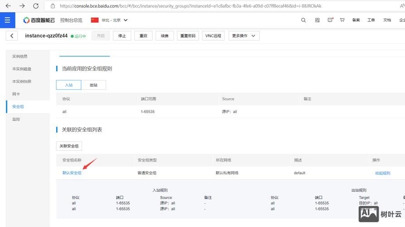Click the 续费 button

tap(165, 36)
